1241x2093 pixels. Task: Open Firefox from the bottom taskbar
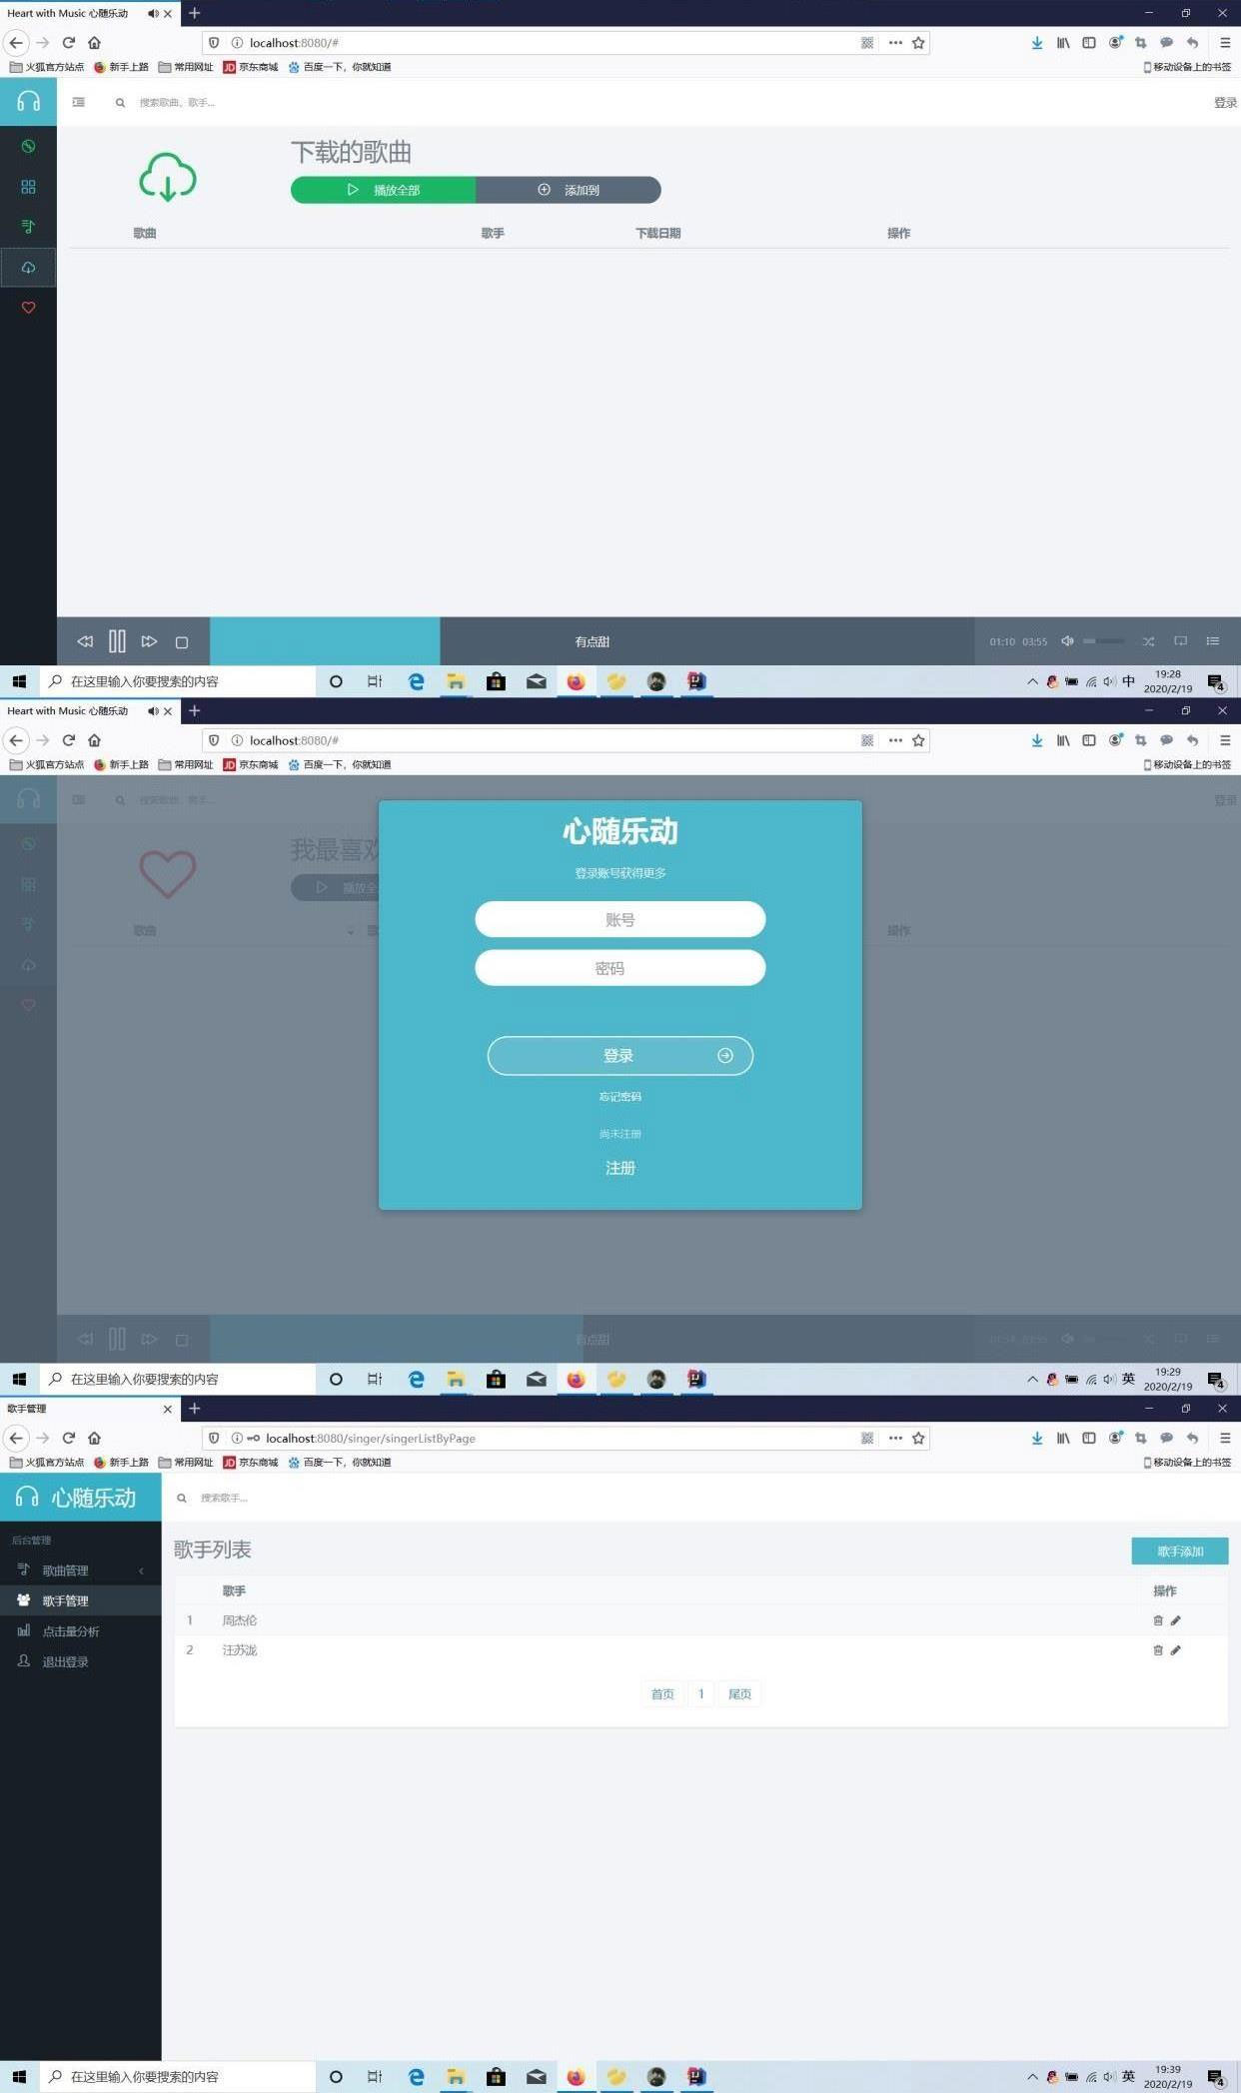click(x=576, y=2077)
